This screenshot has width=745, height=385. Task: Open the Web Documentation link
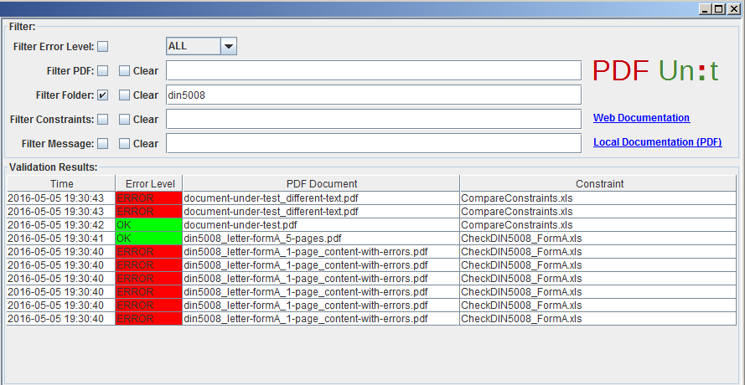[641, 118]
